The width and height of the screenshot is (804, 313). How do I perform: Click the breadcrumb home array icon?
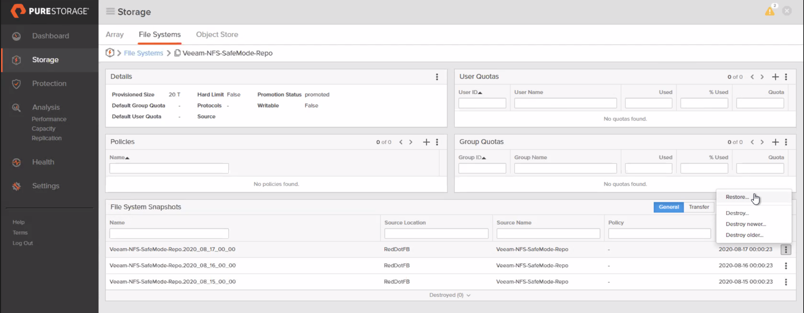coord(110,53)
